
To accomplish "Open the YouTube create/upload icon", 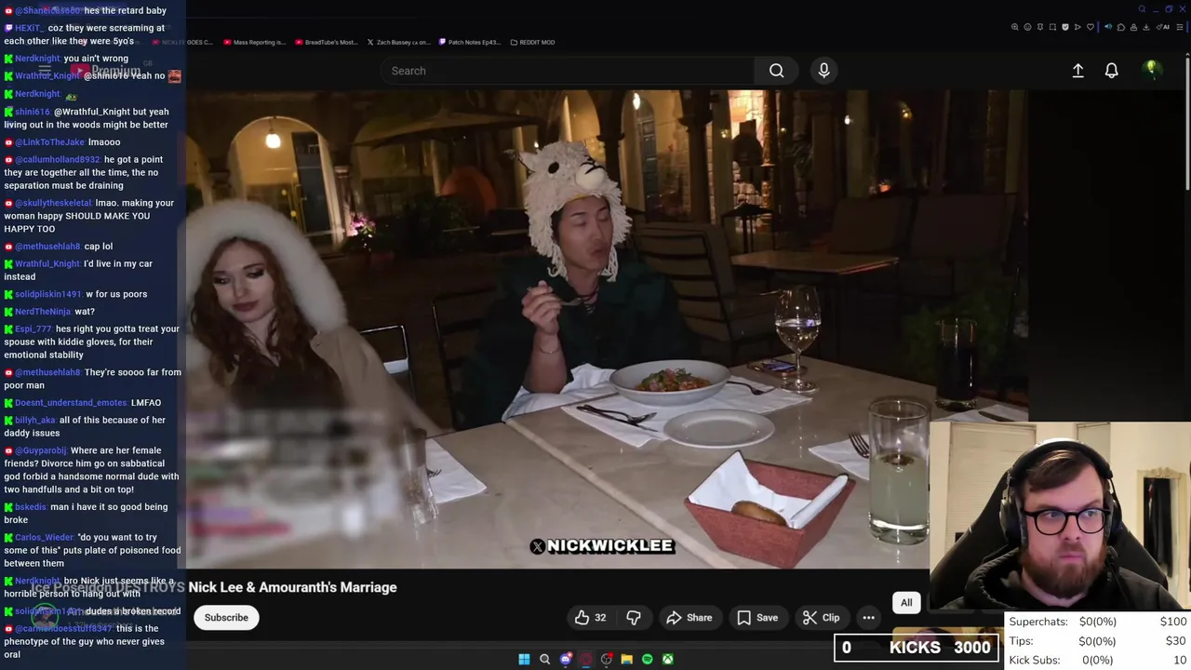I will [1077, 71].
